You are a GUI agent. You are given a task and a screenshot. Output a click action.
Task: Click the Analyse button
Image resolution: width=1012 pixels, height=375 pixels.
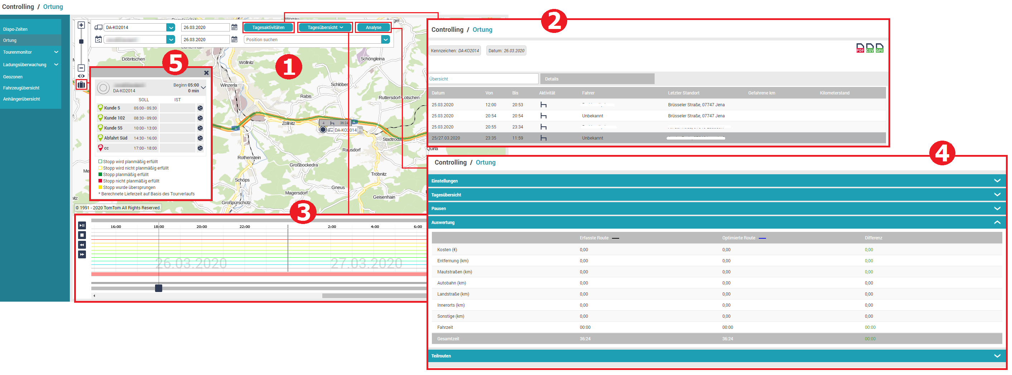pyautogui.click(x=373, y=28)
